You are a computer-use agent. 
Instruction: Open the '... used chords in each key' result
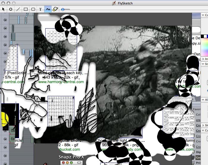tap(61, 73)
